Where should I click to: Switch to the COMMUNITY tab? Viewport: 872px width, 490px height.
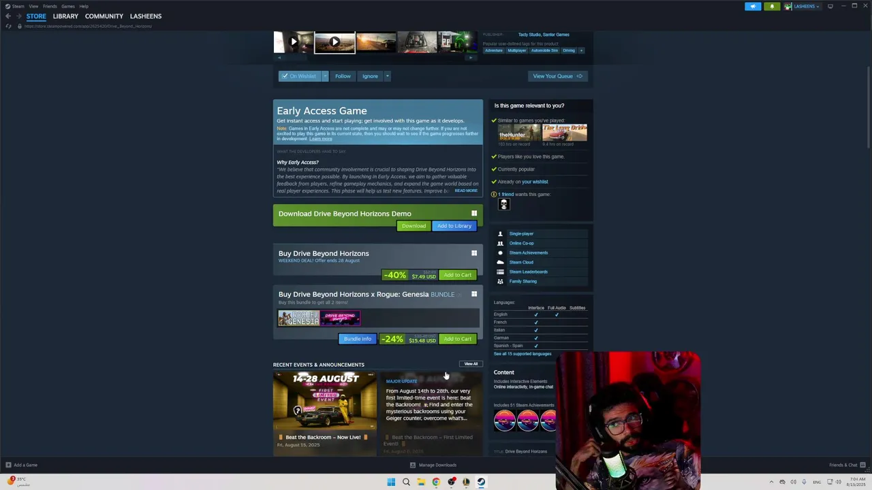coord(104,16)
